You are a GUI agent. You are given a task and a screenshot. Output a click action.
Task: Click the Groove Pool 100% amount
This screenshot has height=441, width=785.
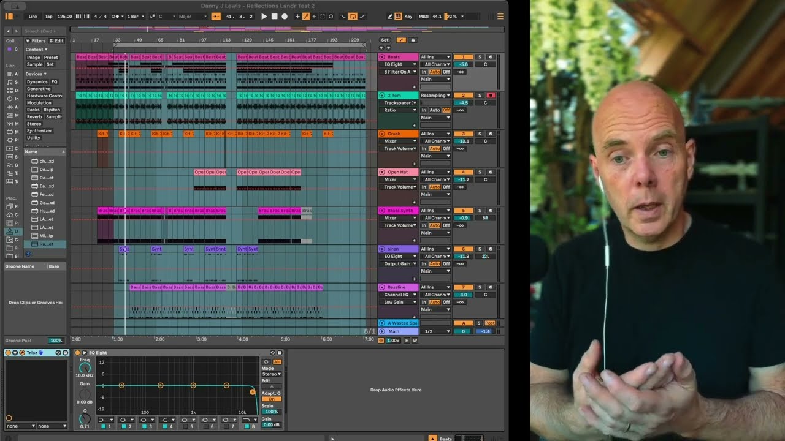click(56, 341)
